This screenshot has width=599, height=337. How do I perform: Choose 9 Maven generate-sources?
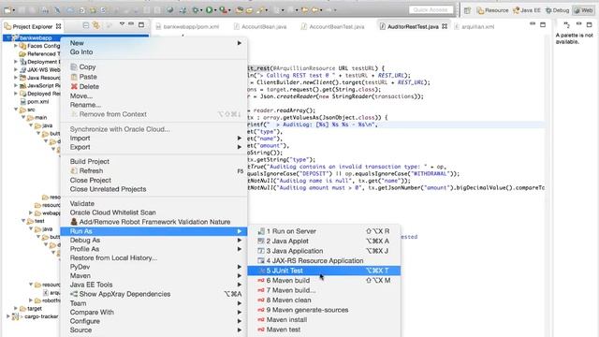point(324,310)
